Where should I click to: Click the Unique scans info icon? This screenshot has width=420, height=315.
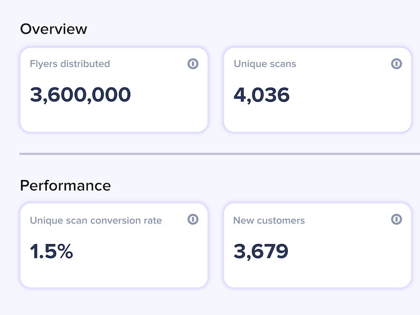(x=396, y=64)
